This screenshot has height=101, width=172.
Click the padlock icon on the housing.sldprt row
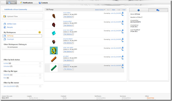122,24
